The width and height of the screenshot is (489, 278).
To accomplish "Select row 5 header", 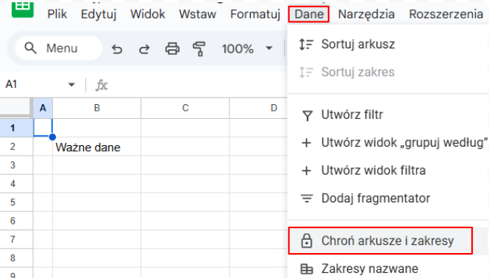I will click(13, 202).
